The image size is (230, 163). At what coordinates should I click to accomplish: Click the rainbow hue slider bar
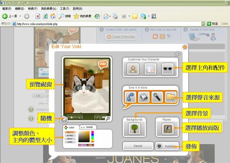pos(92,137)
